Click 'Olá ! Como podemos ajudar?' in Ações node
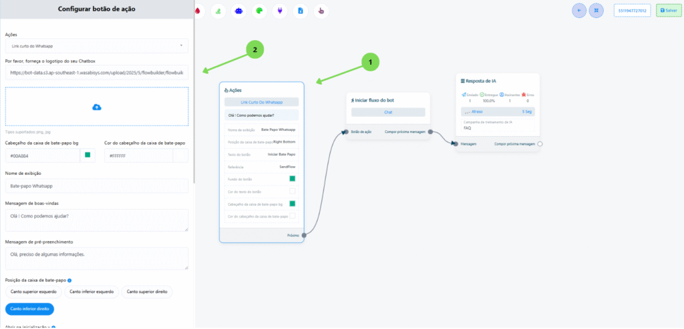The width and height of the screenshot is (684, 329). point(262,115)
